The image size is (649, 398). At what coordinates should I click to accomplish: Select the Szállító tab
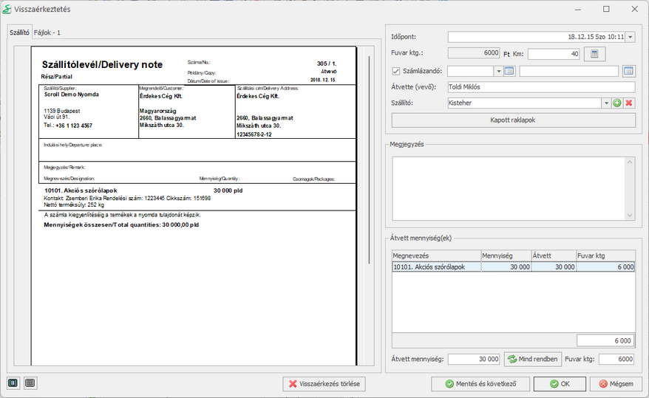pos(19,32)
